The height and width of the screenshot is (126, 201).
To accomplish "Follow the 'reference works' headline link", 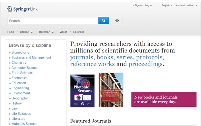I will coord(92,64).
